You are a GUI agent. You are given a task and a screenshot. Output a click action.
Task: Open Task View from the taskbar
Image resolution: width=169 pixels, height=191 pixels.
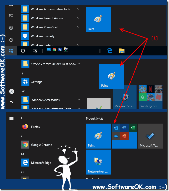35,50
